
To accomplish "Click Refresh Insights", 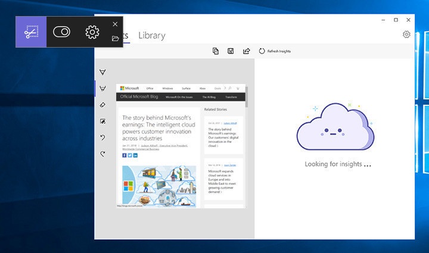I will (275, 51).
